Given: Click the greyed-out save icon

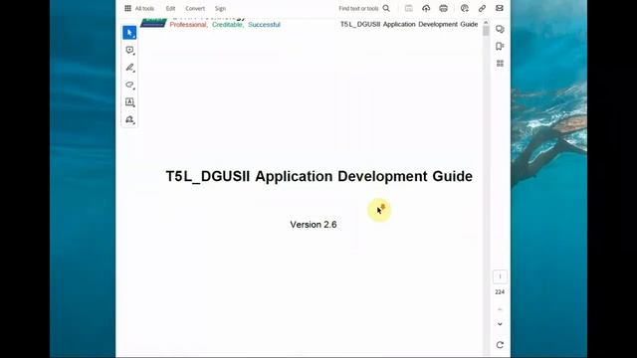Looking at the screenshot, I should tap(409, 8).
